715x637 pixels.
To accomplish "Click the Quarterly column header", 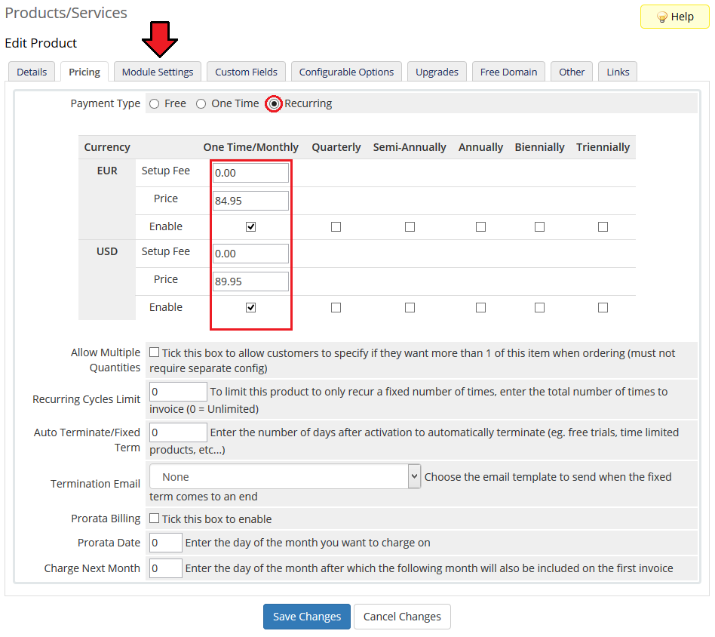I will click(336, 147).
